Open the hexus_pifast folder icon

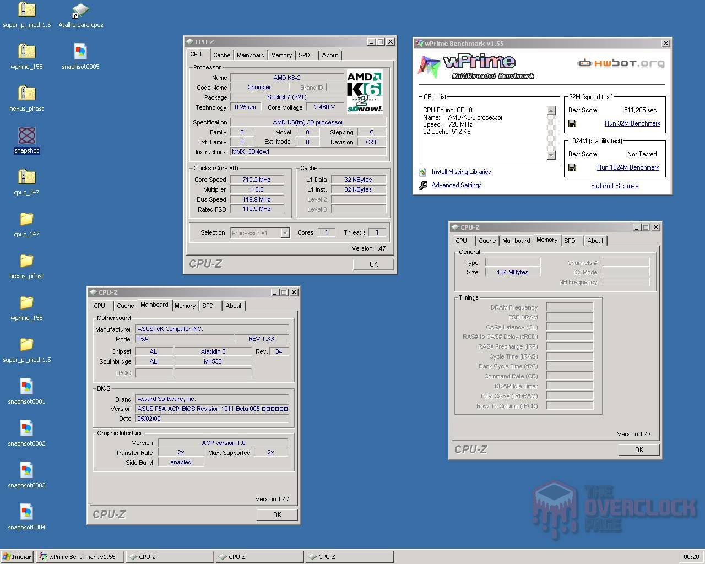[26, 261]
